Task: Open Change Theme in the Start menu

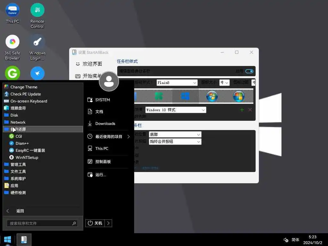Action: click(x=43, y=87)
